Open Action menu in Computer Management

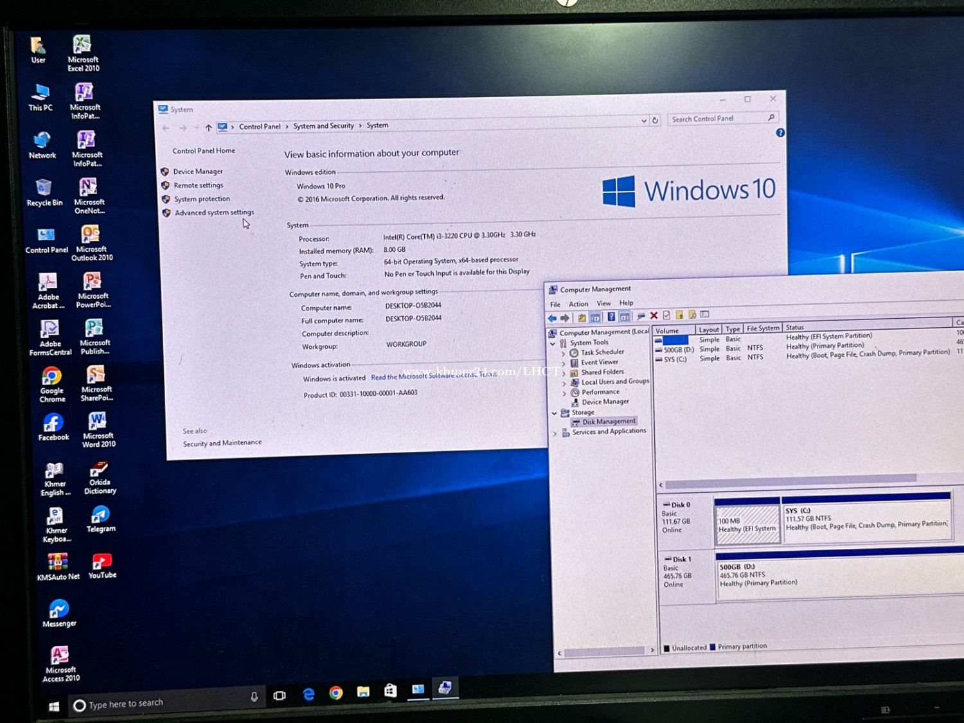point(578,304)
